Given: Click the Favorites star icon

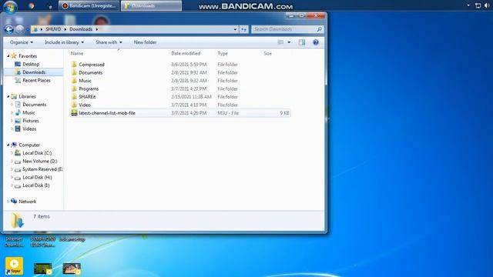Looking at the screenshot, I should [x=14, y=56].
